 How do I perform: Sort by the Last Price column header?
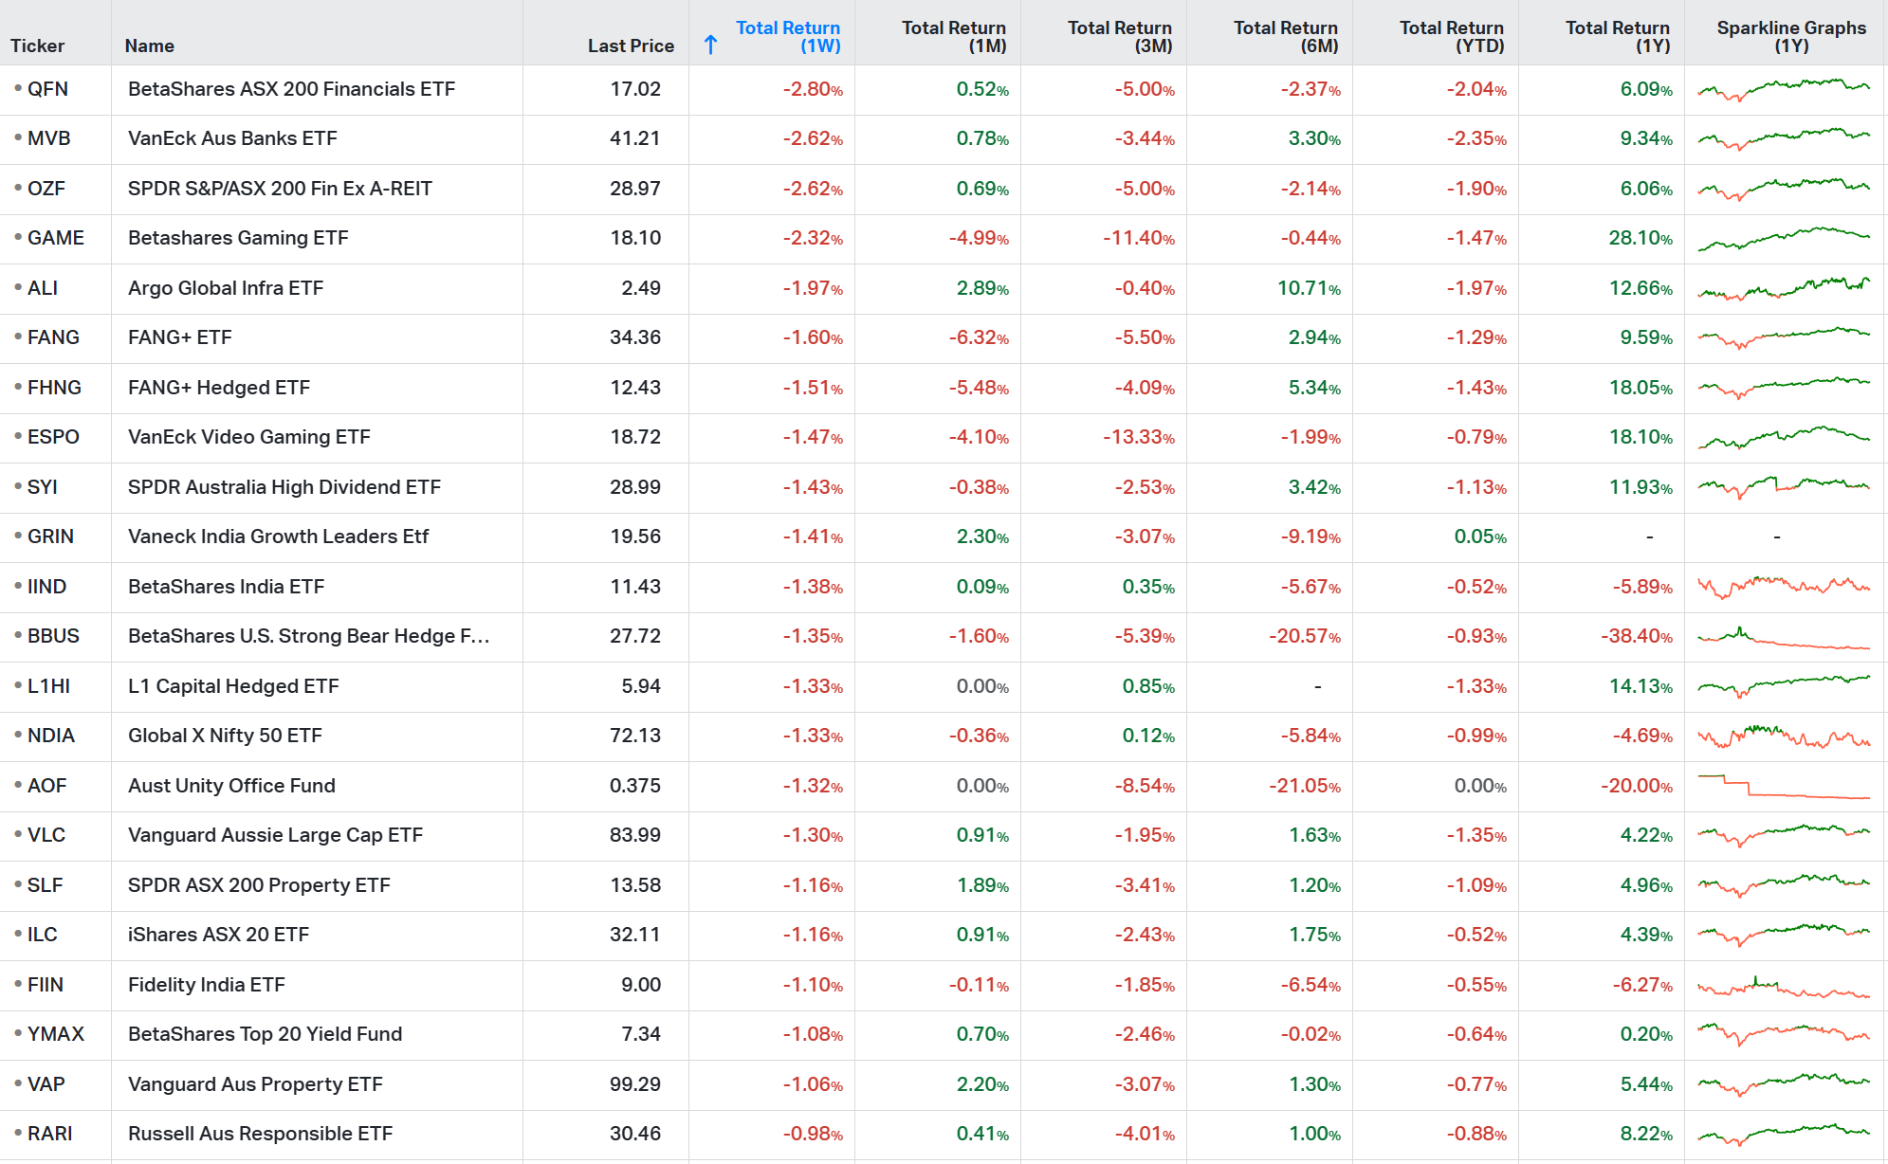point(630,45)
